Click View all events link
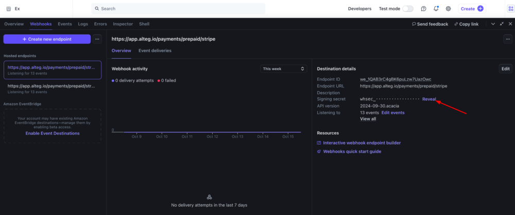The height and width of the screenshot is (215, 515). (368, 119)
